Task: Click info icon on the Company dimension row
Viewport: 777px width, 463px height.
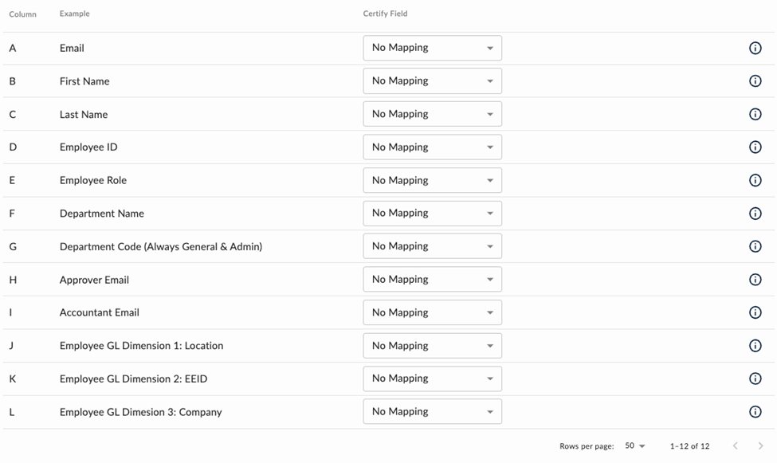Action: tap(755, 412)
